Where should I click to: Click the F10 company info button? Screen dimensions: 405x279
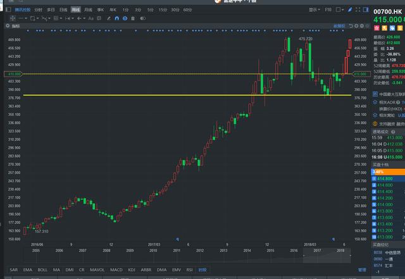click(328, 10)
